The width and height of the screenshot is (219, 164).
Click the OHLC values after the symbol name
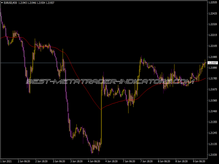38,3
